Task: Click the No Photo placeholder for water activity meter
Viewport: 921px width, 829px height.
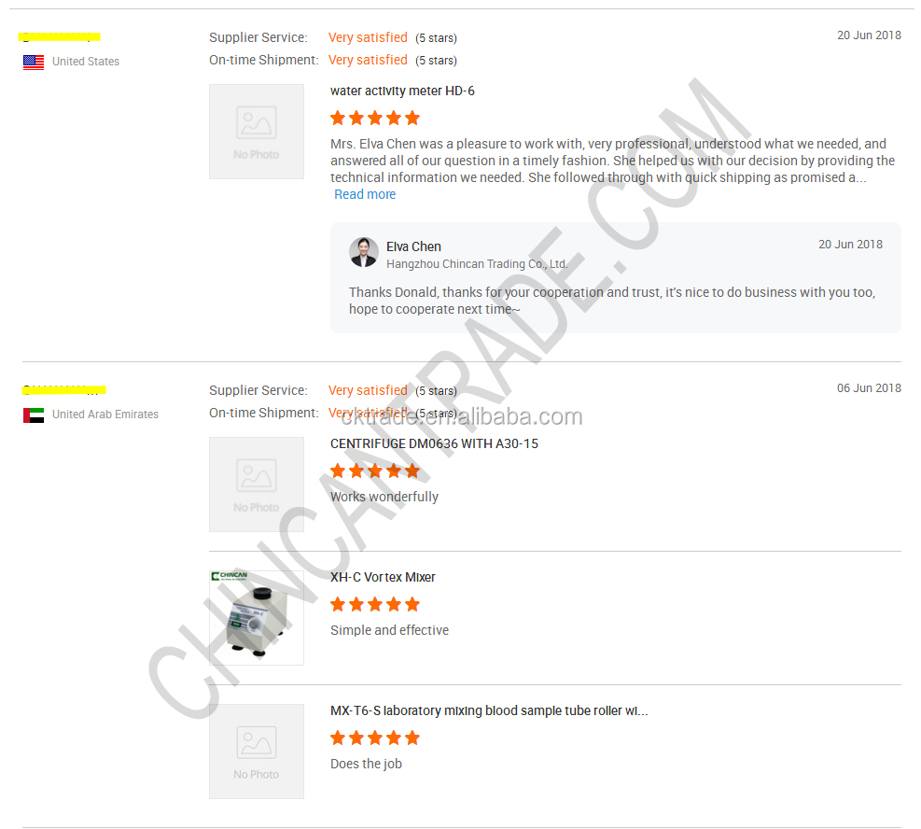Action: pyautogui.click(x=257, y=132)
